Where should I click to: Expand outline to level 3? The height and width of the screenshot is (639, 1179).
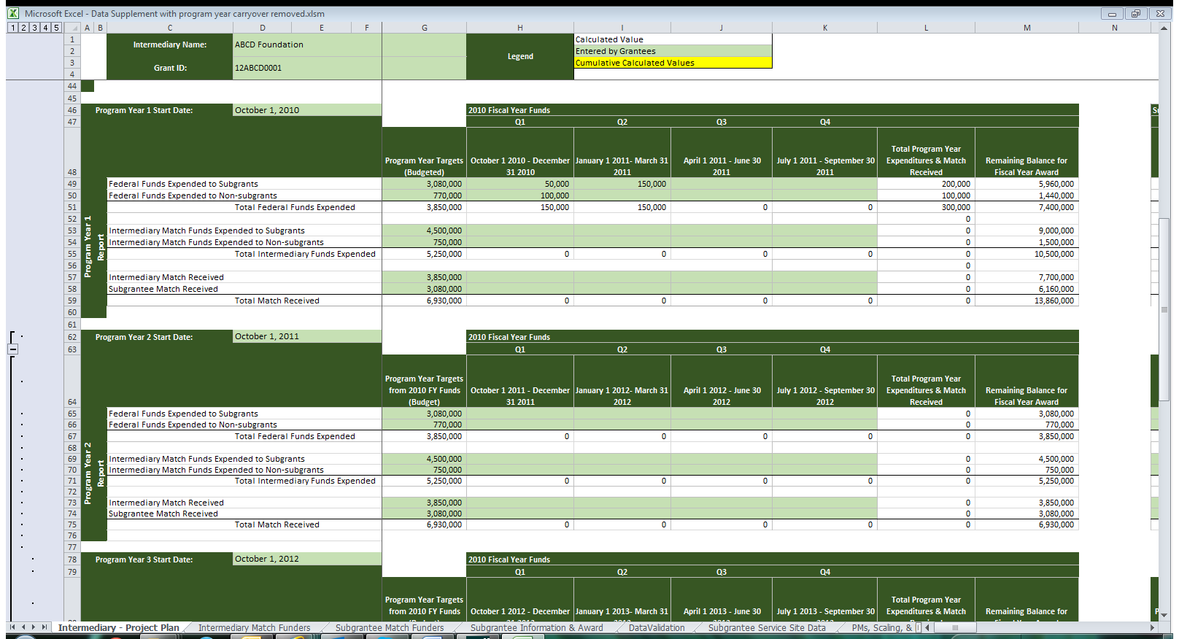coord(34,28)
